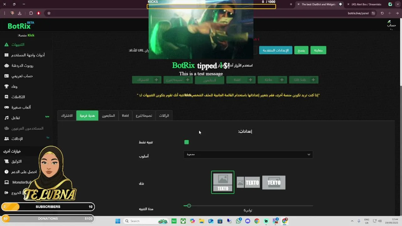Open the Xbox app in the taskbar

point(183,221)
